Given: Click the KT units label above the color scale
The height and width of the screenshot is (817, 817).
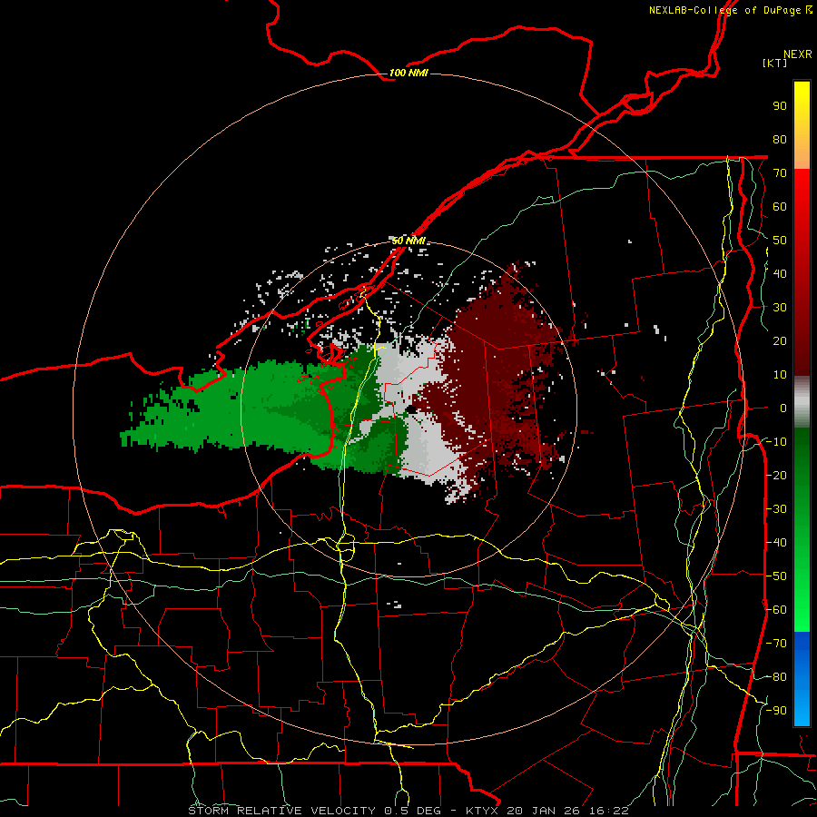Looking at the screenshot, I should (x=774, y=63).
